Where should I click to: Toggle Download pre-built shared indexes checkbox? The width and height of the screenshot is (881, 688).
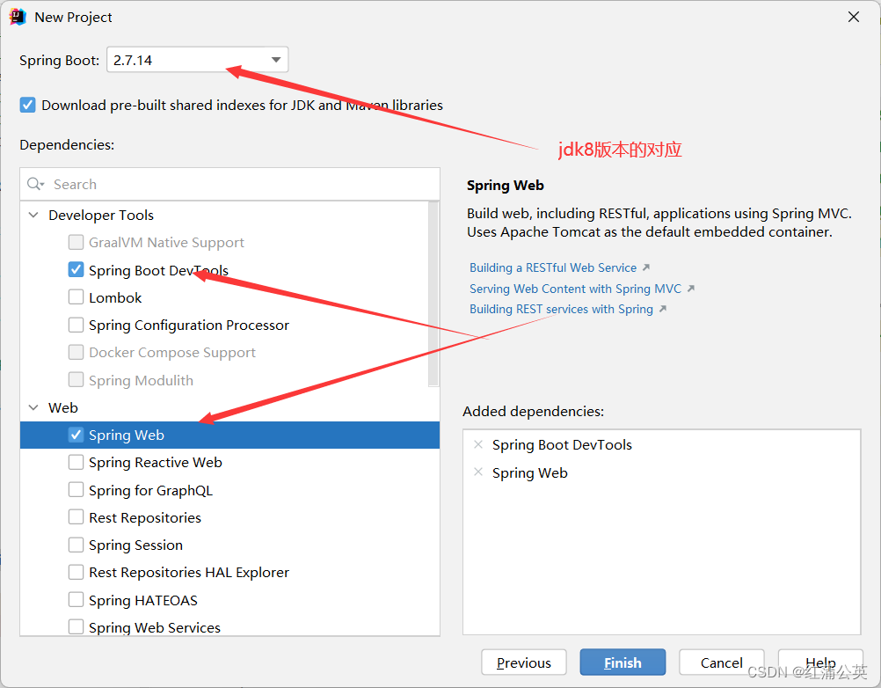pyautogui.click(x=27, y=105)
